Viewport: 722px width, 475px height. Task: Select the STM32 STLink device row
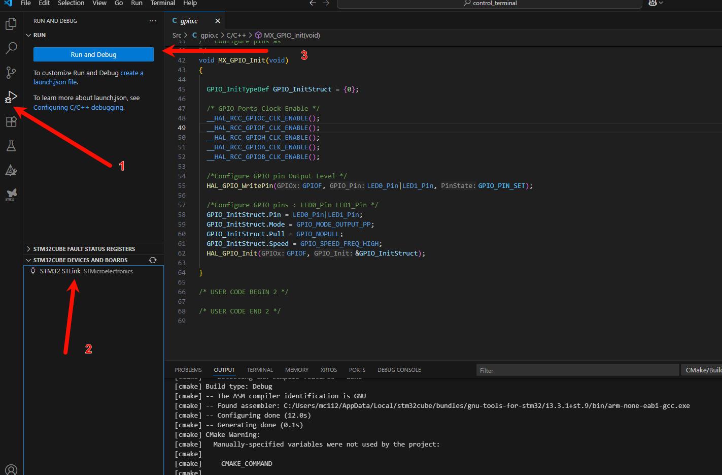94,271
